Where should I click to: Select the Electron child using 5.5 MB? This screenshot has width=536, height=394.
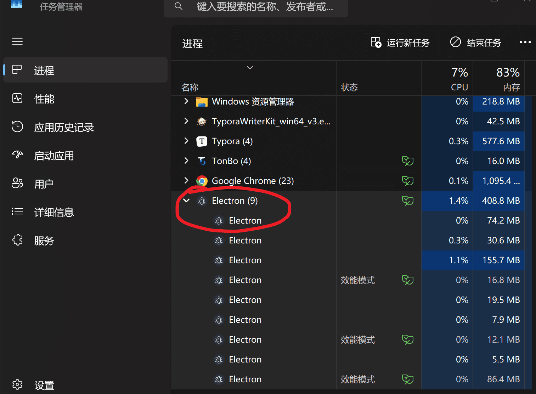[351, 359]
